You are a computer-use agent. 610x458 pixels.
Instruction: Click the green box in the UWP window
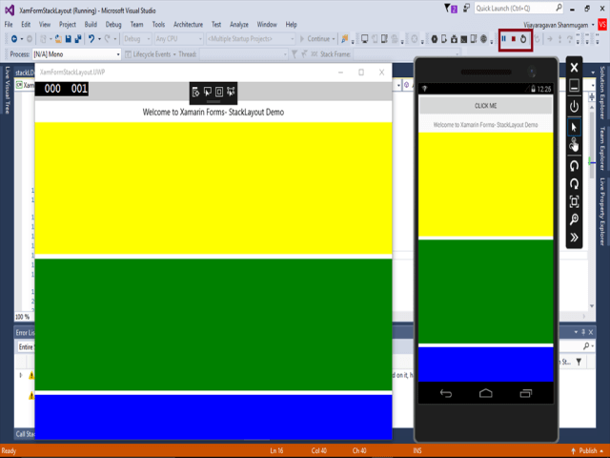pyautogui.click(x=213, y=324)
